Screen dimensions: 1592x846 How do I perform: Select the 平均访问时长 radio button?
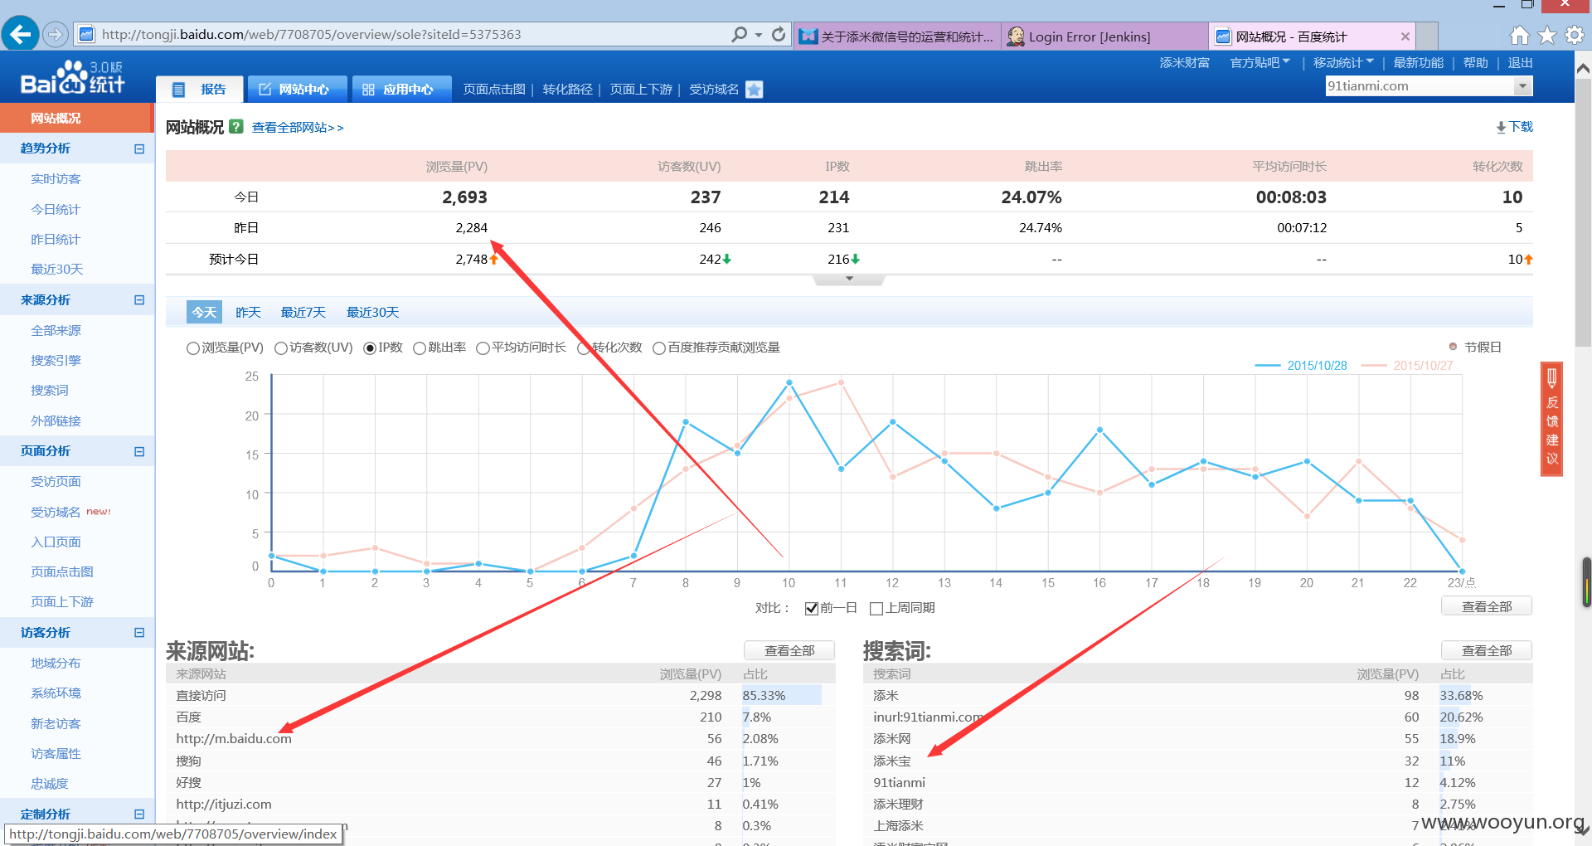(x=483, y=348)
